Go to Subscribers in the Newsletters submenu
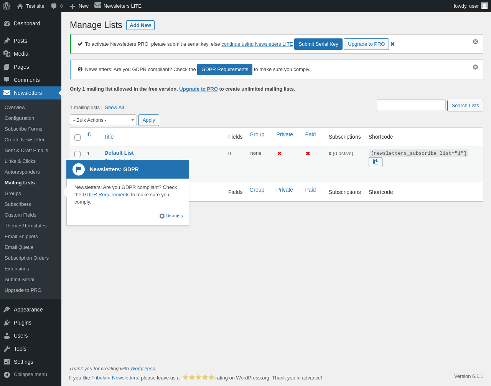This screenshot has height=386, width=491. pyautogui.click(x=18, y=204)
